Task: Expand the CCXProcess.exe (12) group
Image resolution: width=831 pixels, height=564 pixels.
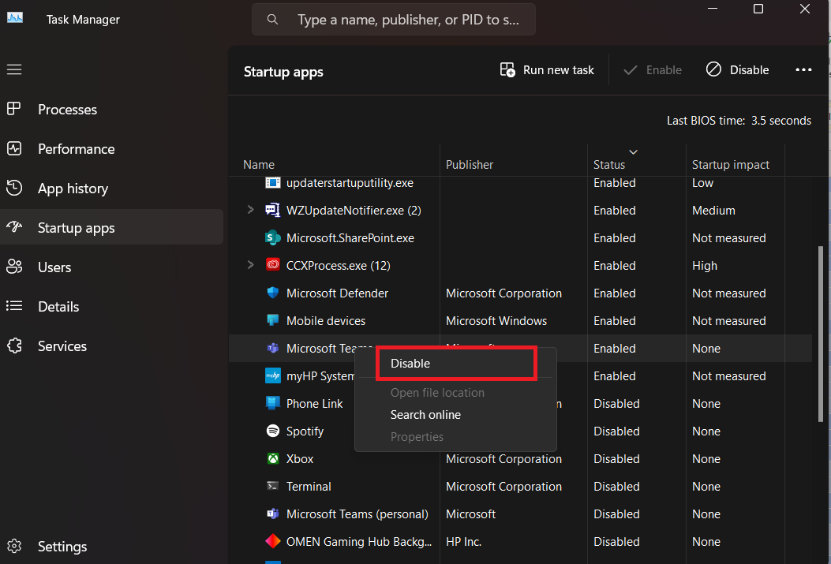Action: coord(251,265)
